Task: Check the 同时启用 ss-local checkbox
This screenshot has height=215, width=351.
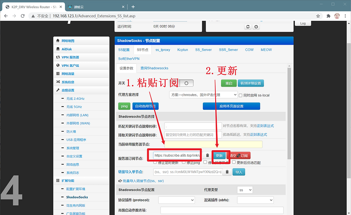Action: tap(240, 96)
